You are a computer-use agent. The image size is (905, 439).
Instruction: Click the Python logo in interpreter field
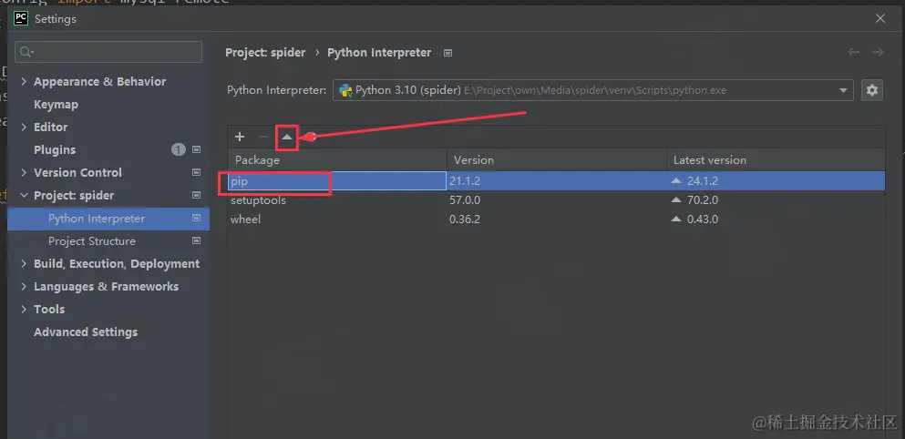345,90
